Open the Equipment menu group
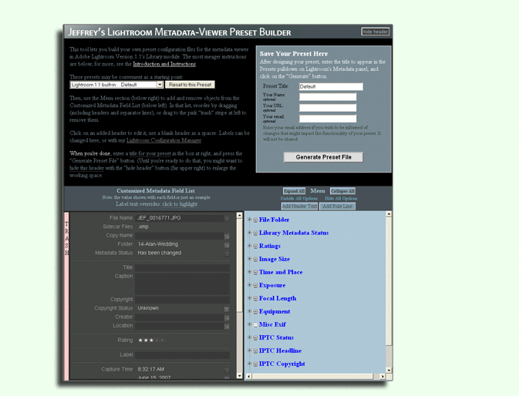Viewport: 519px width, 396px height. pos(275,311)
